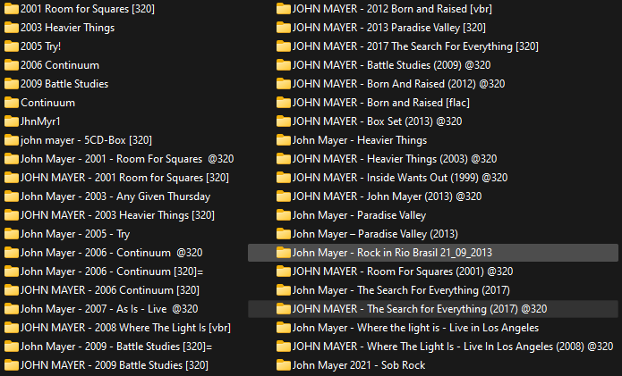This screenshot has width=622, height=376.
Task: Select 'JOHN MAYER - The Search for Everything (2017) @320' name
Action: pyautogui.click(x=420, y=309)
